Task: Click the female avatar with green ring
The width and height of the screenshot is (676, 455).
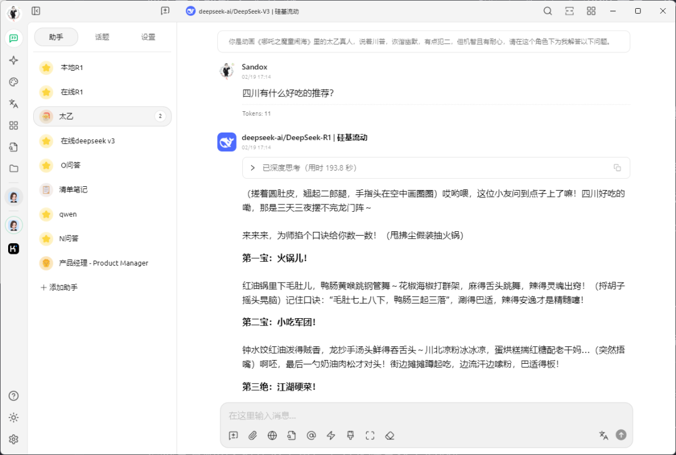Action: (14, 225)
